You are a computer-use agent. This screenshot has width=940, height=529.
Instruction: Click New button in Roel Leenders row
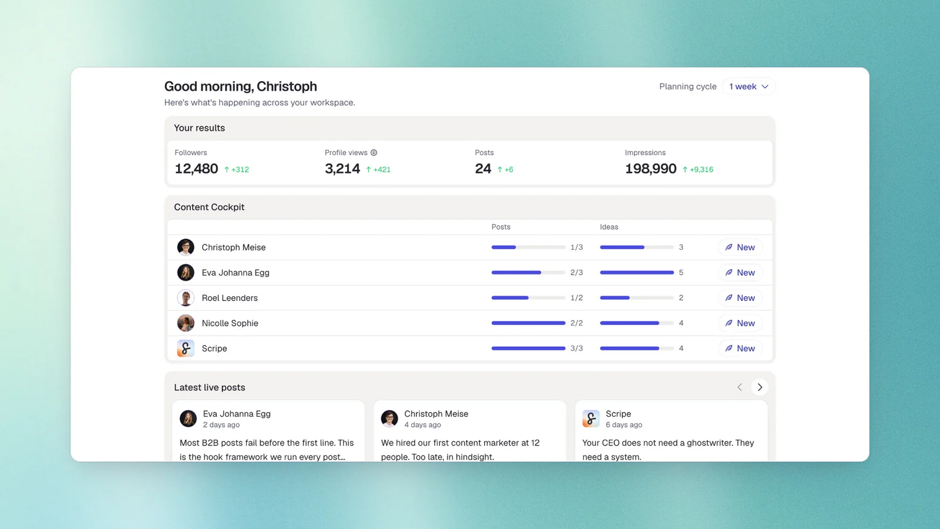(x=740, y=298)
